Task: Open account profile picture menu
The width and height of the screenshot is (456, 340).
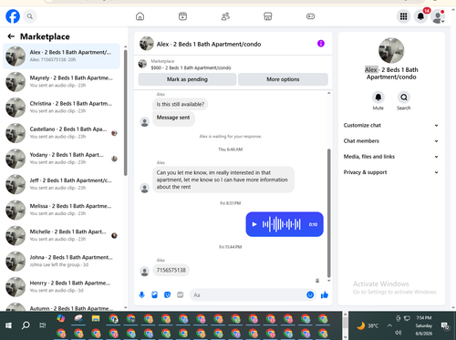Action: 438,16
